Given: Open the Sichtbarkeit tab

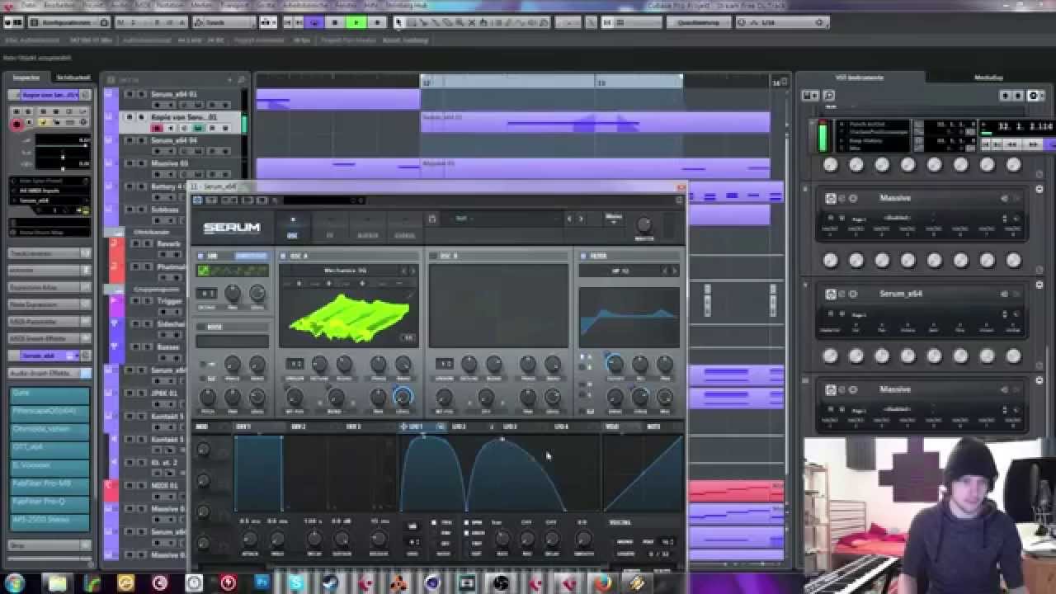Looking at the screenshot, I should click(72, 78).
